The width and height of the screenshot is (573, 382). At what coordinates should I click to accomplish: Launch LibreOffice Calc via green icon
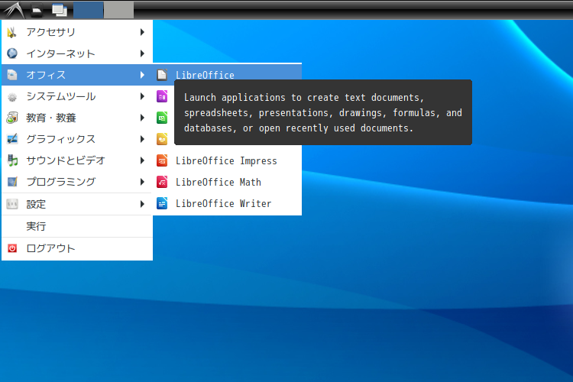click(162, 118)
